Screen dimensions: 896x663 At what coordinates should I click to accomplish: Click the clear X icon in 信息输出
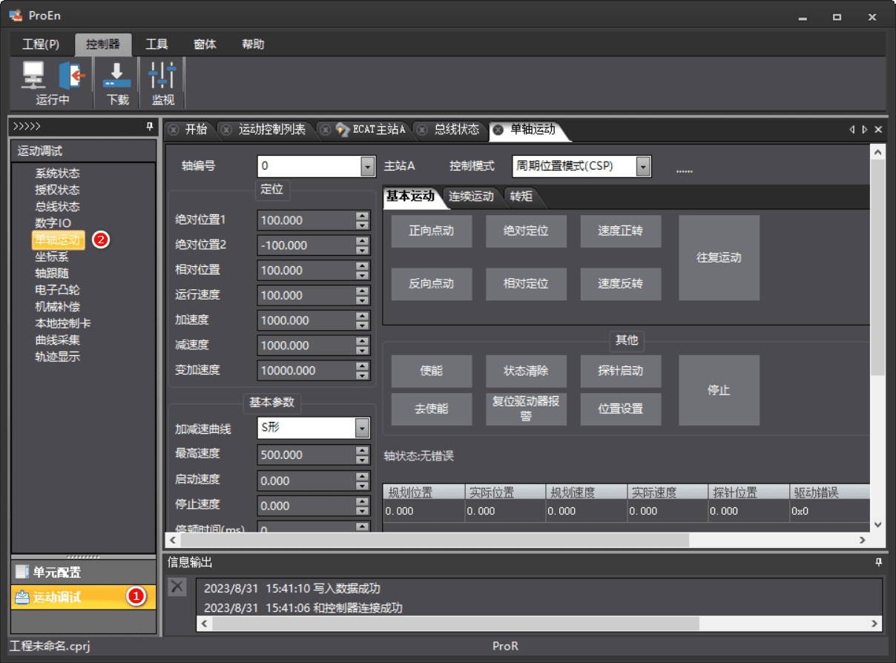pos(177,587)
